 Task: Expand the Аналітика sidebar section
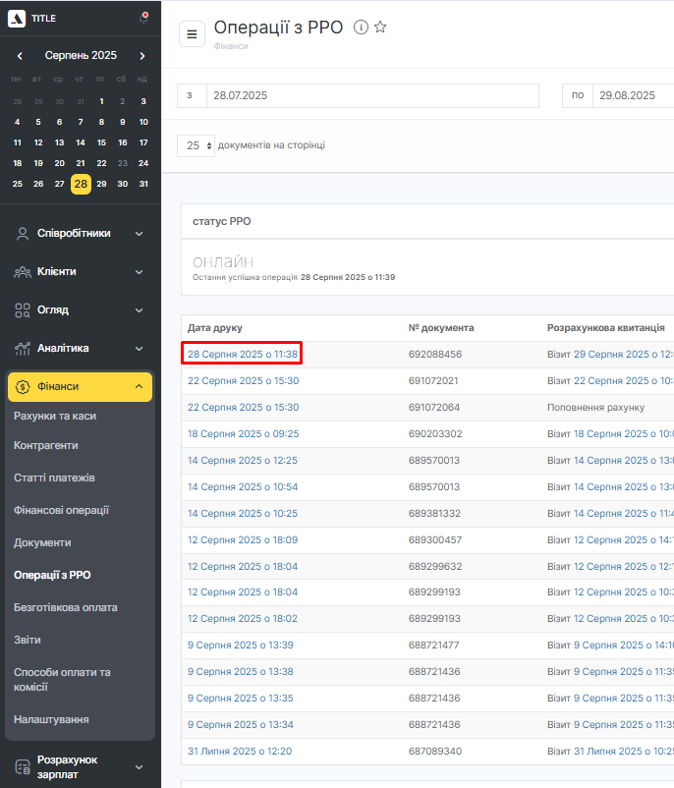[139, 349]
